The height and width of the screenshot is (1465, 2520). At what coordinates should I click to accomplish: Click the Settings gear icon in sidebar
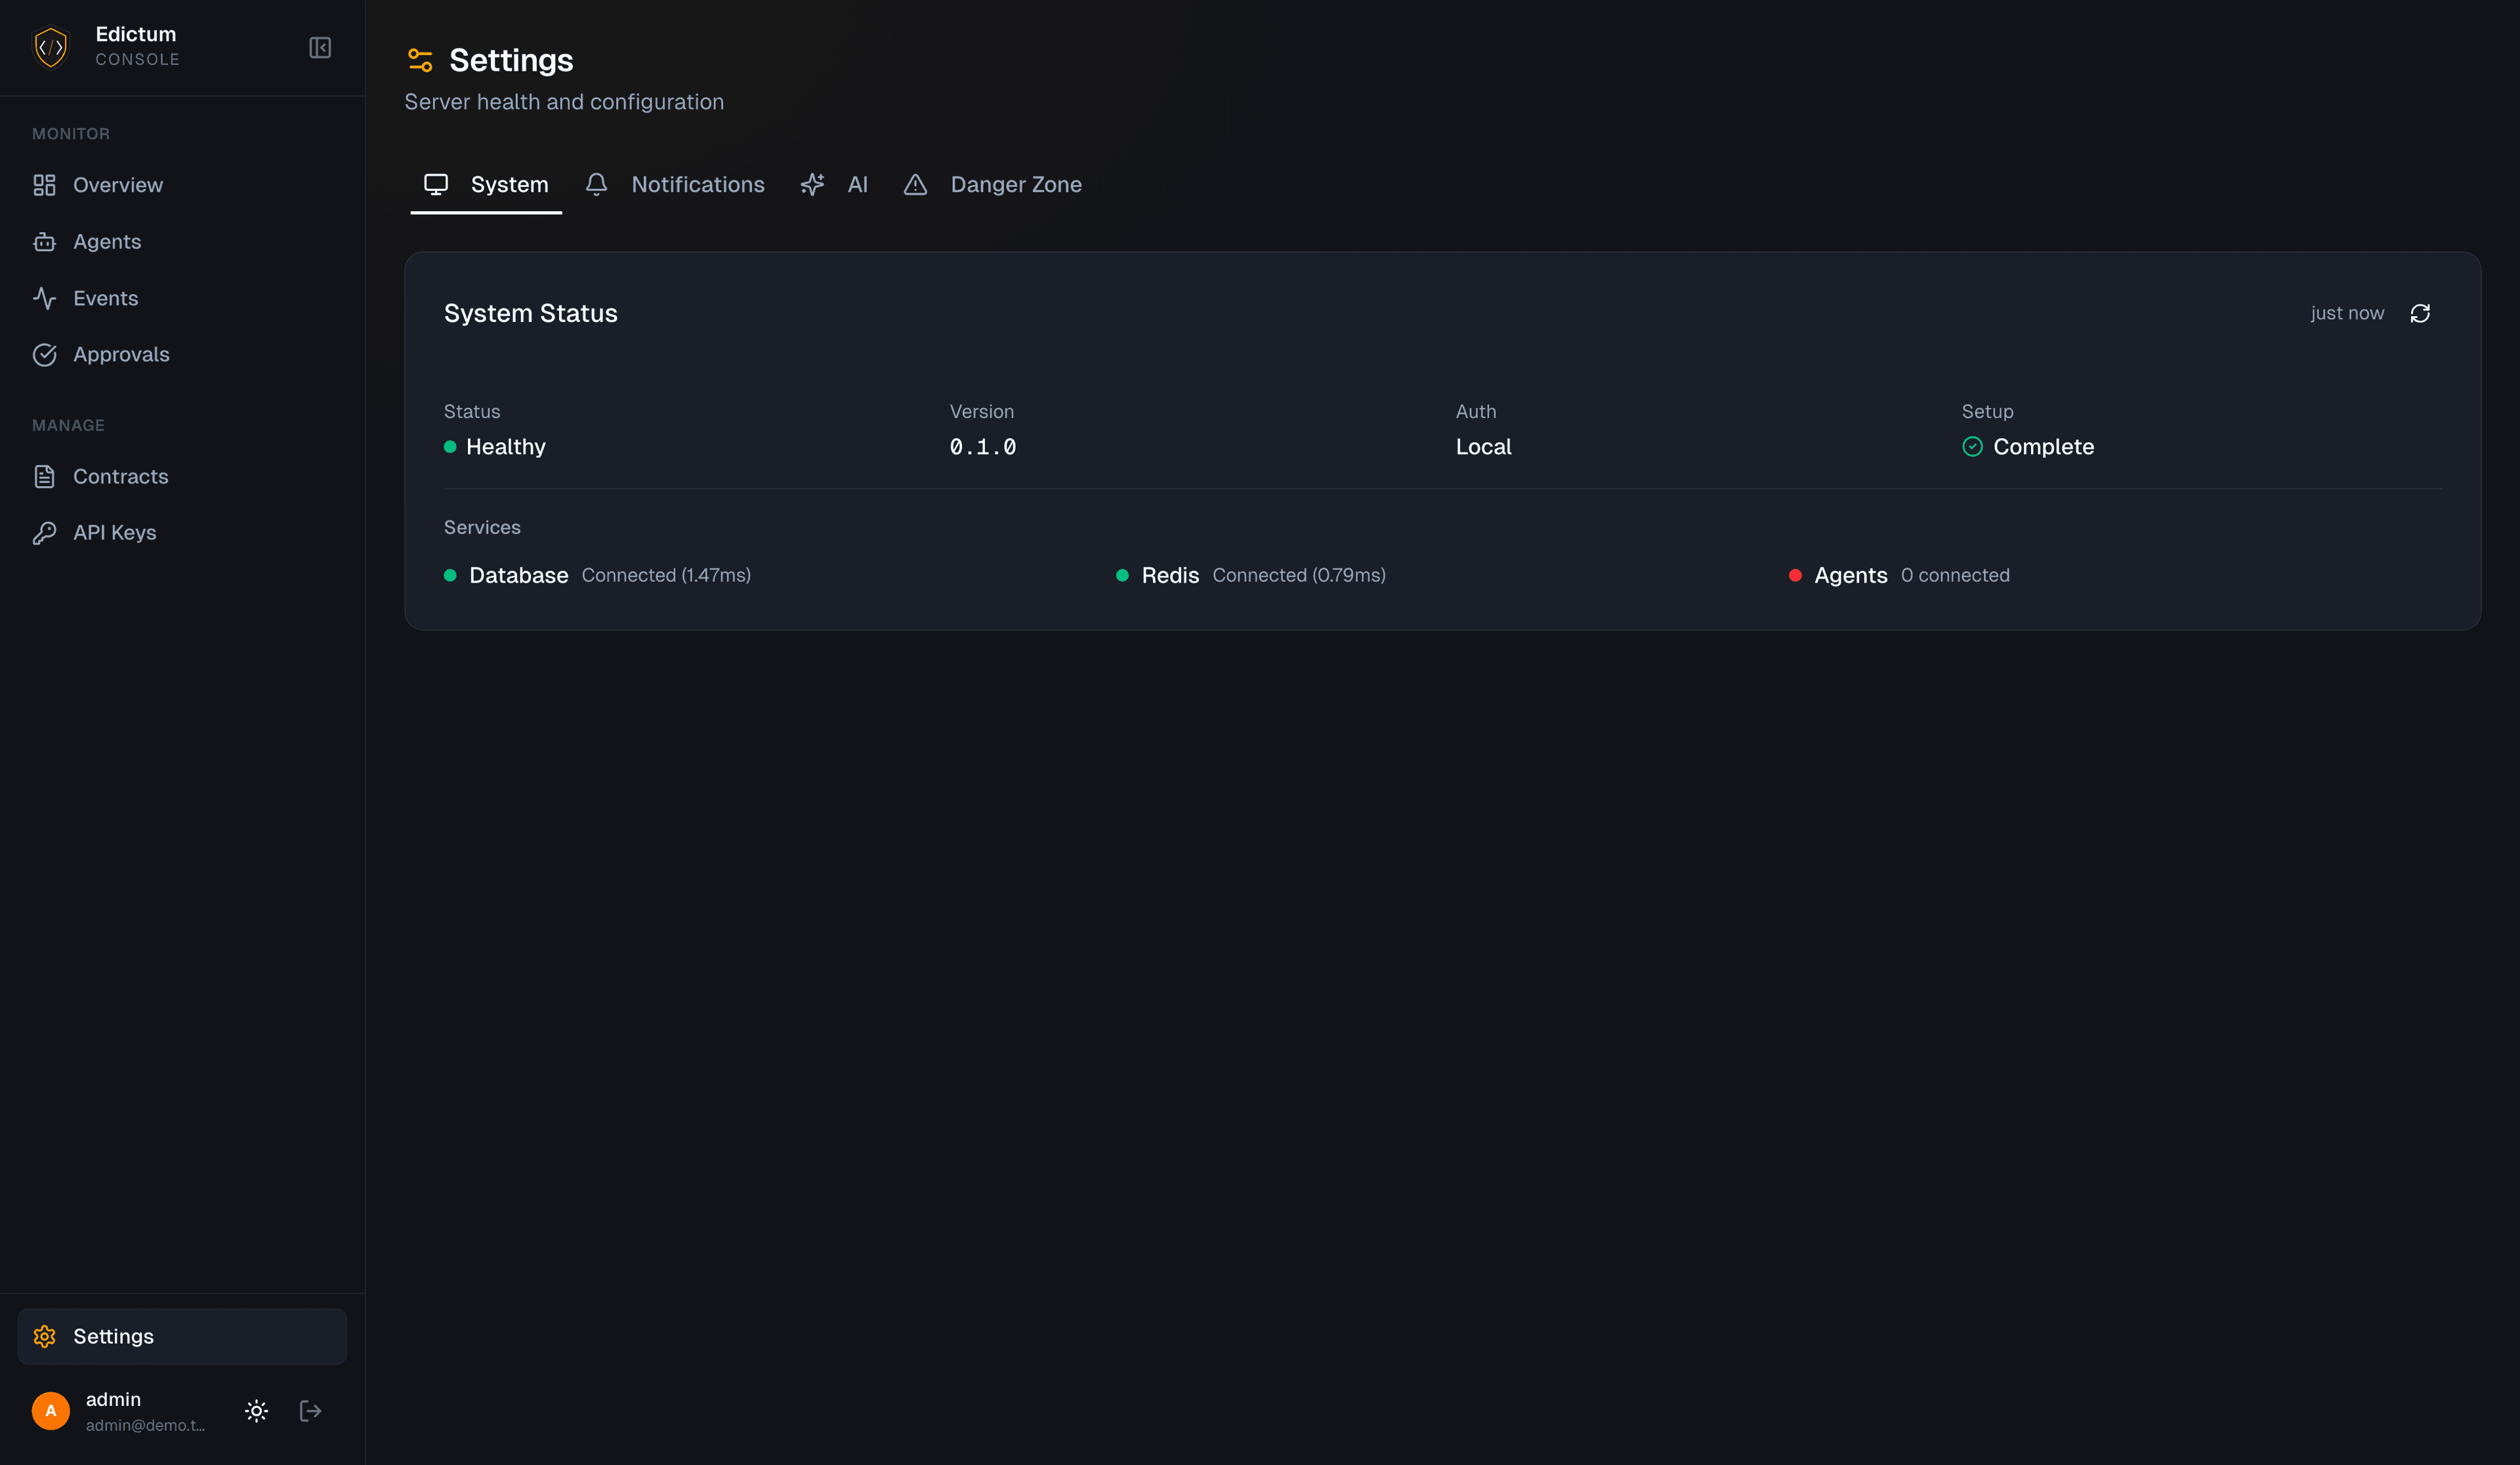45,1336
